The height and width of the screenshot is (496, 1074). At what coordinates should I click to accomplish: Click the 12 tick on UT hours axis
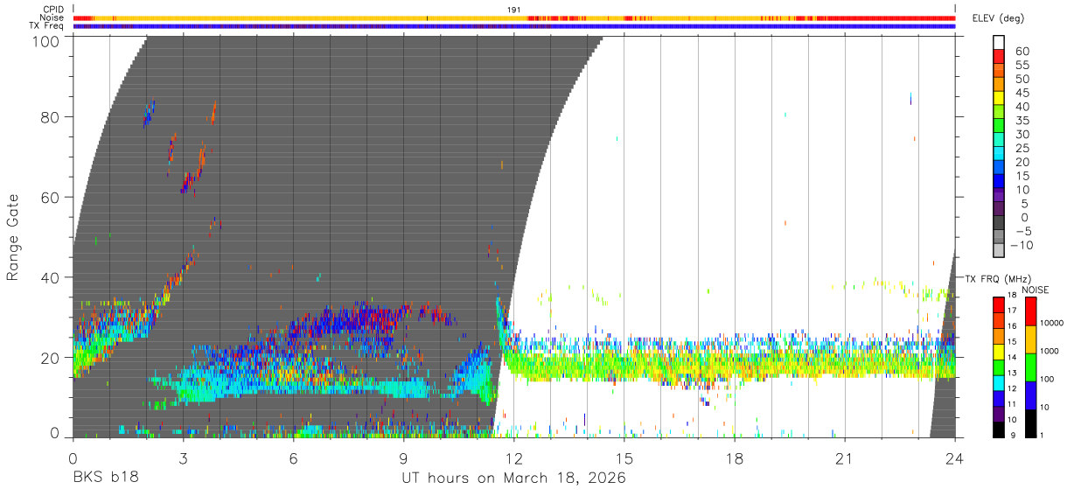tap(514, 458)
